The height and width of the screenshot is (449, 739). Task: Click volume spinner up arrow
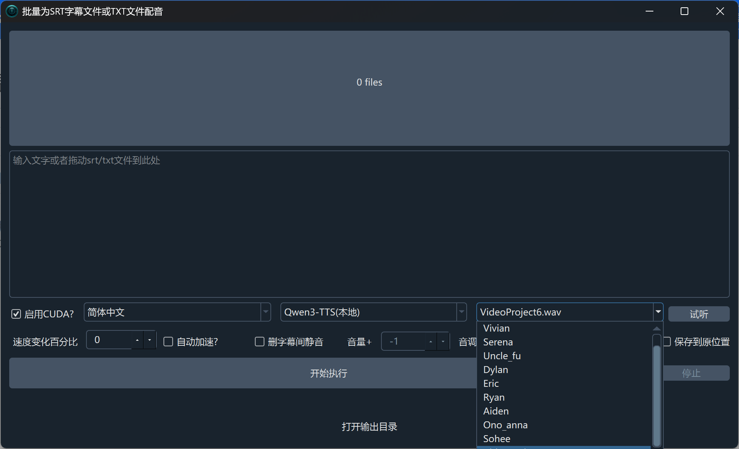point(431,342)
